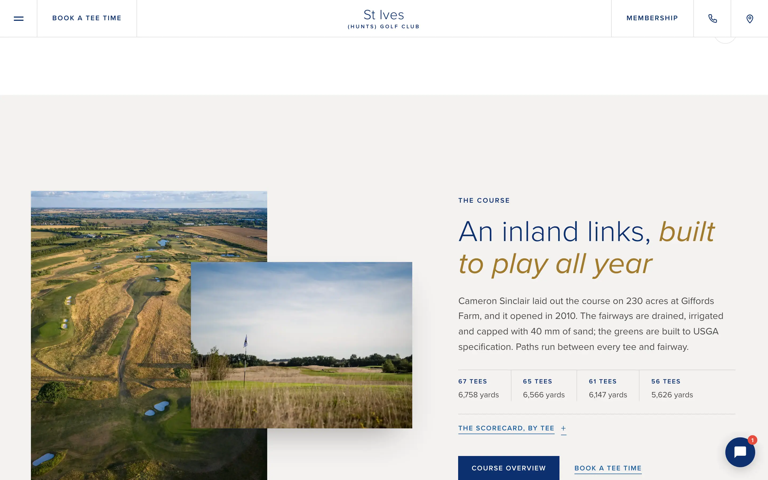Click the St Ives Golf Club logo
Image resolution: width=768 pixels, height=480 pixels.
(384, 19)
